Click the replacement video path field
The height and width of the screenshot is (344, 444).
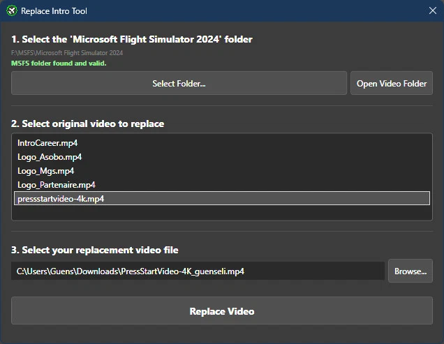198,271
